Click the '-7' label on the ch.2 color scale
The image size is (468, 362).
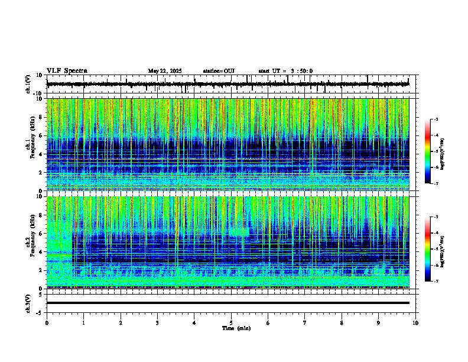click(x=435, y=282)
